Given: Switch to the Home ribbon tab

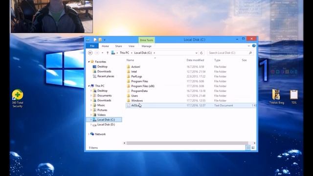Looking at the screenshot, I should (x=105, y=46).
